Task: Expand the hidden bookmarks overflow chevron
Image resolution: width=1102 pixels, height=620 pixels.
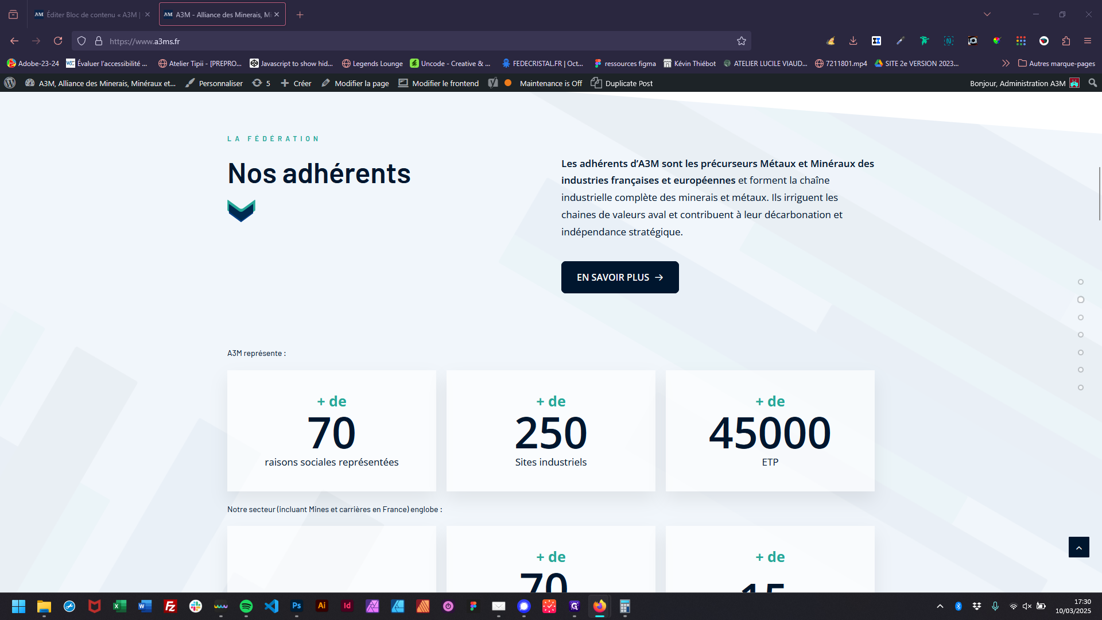Action: (x=1006, y=63)
